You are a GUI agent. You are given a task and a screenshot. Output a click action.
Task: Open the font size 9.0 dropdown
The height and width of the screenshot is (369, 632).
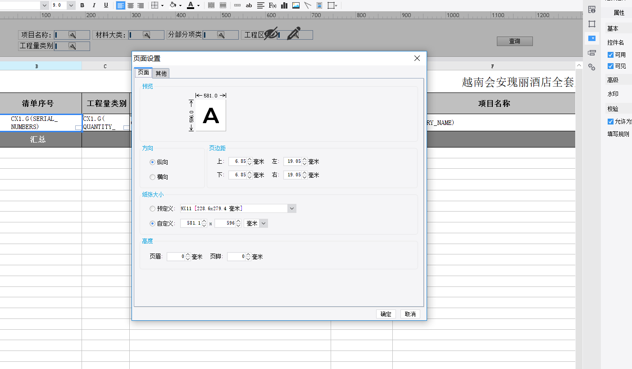coord(71,5)
